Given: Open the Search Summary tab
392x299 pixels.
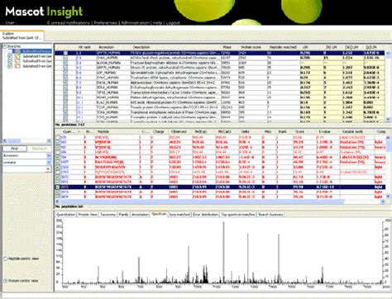Looking at the screenshot, I should tap(270, 215).
